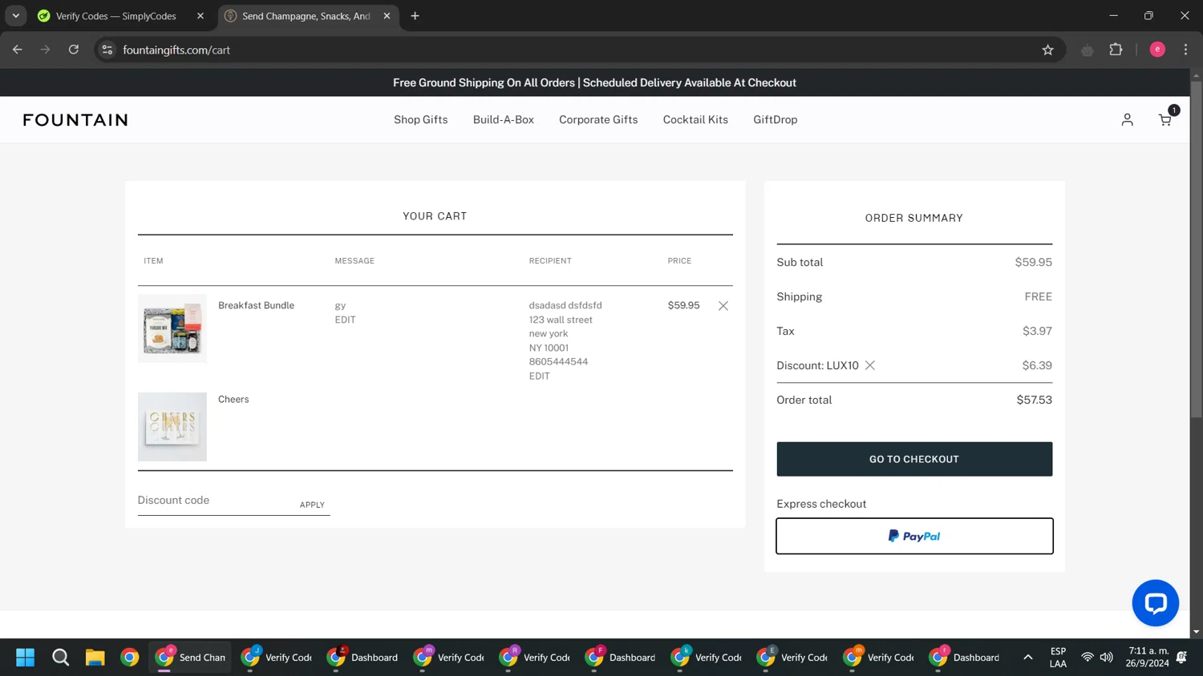Open Build-A-Box menu item

point(503,120)
